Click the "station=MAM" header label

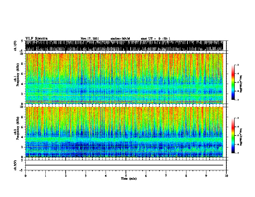[120, 39]
